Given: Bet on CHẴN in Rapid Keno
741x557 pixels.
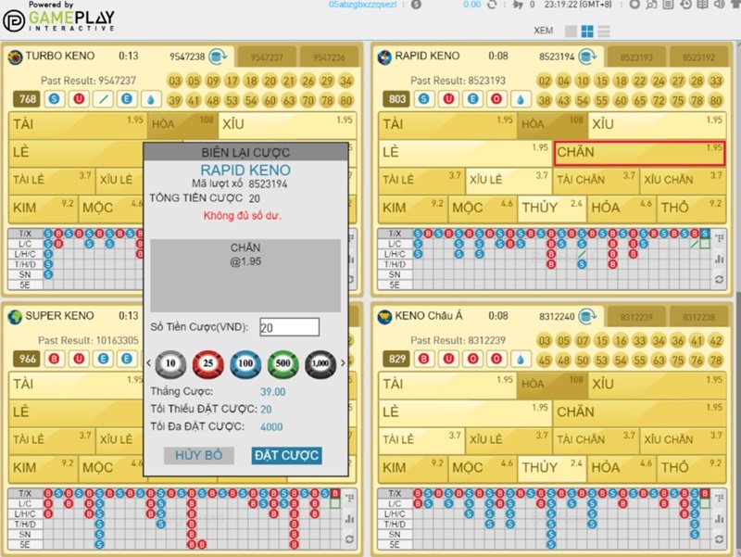Looking at the screenshot, I should (639, 153).
